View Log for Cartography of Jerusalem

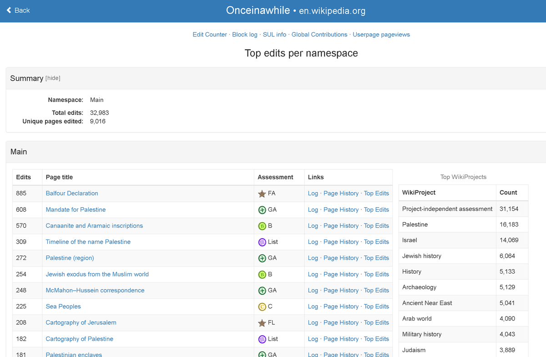pyautogui.click(x=313, y=322)
